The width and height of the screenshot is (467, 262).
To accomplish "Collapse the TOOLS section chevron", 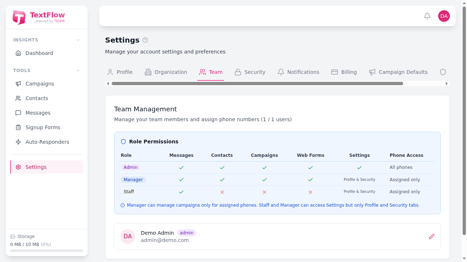I will click(x=78, y=71).
